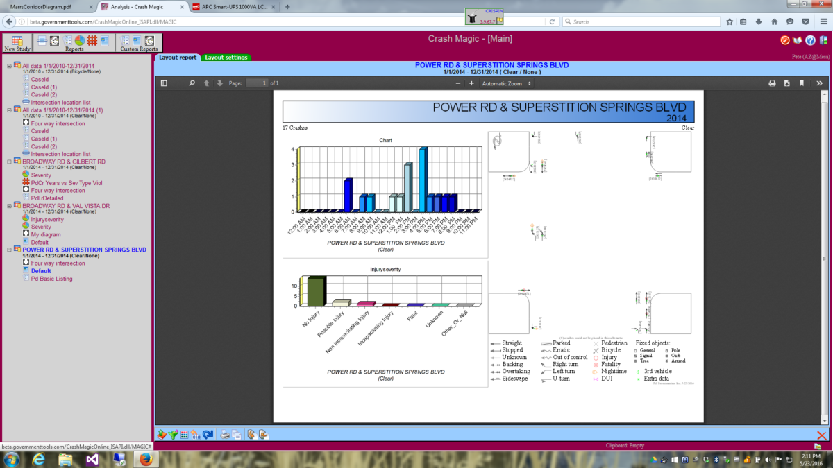Open the red grid cross-tab report icon
Viewport: 833px width, 468px height.
92,40
